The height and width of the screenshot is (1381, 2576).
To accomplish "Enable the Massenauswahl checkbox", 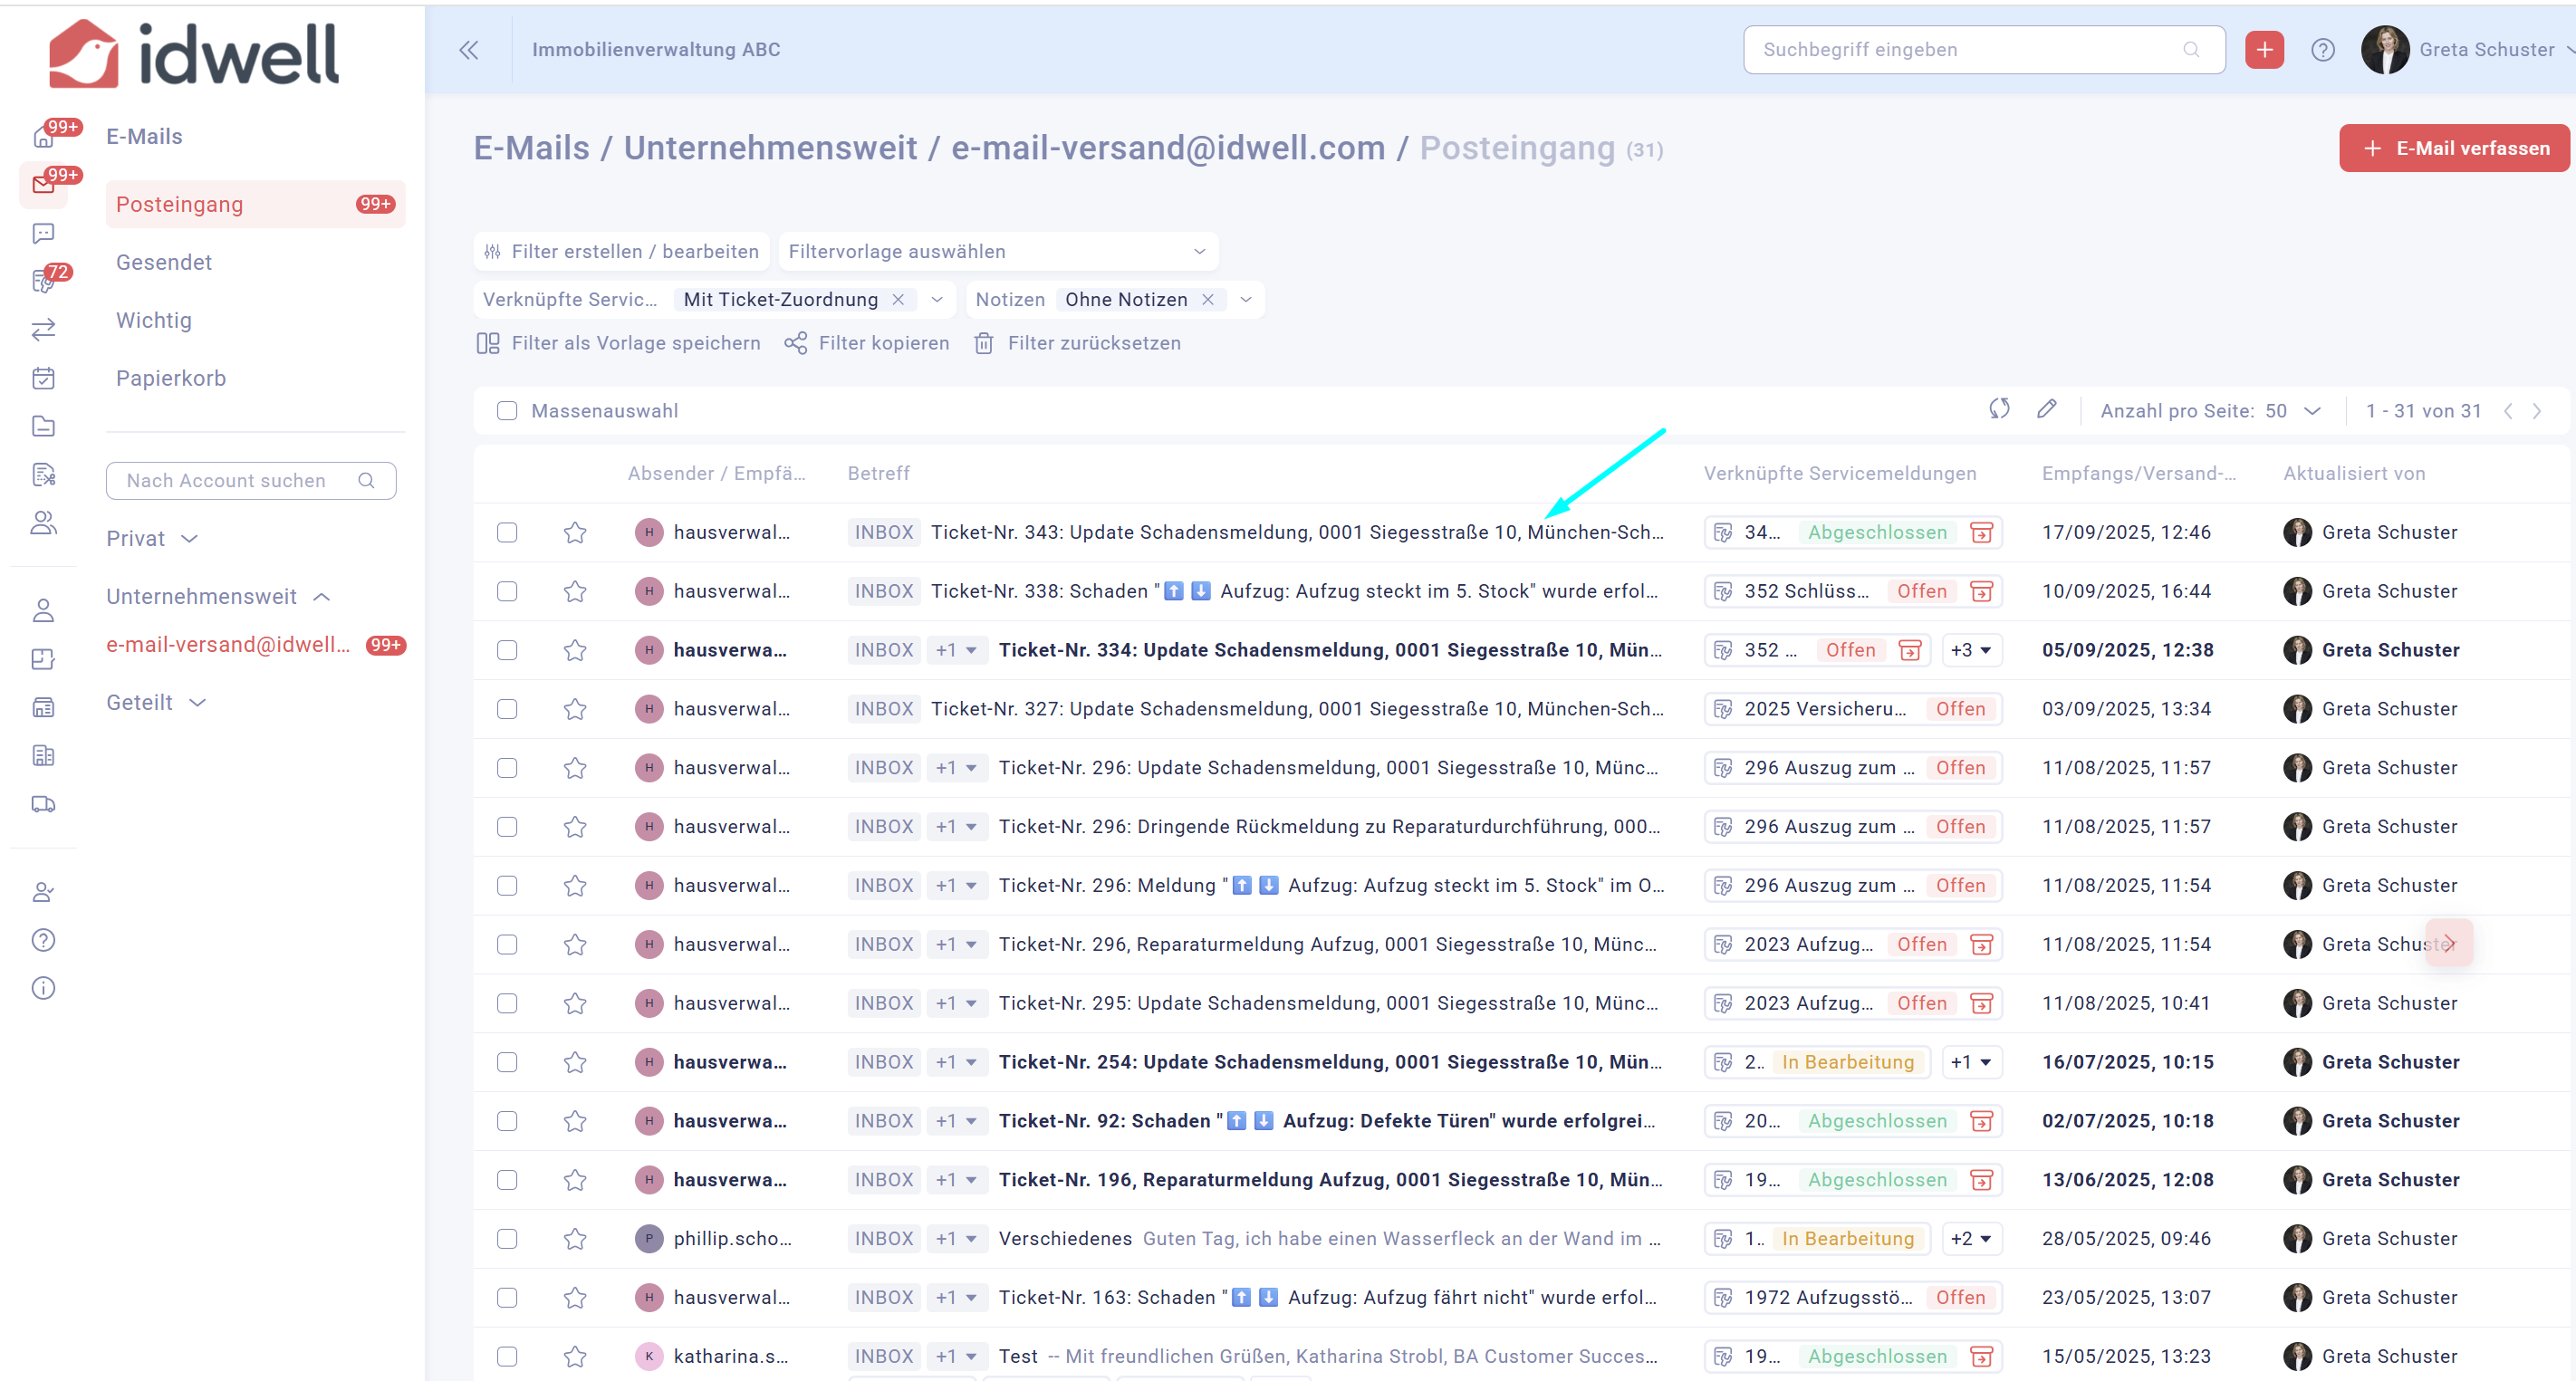I will 507,411.
